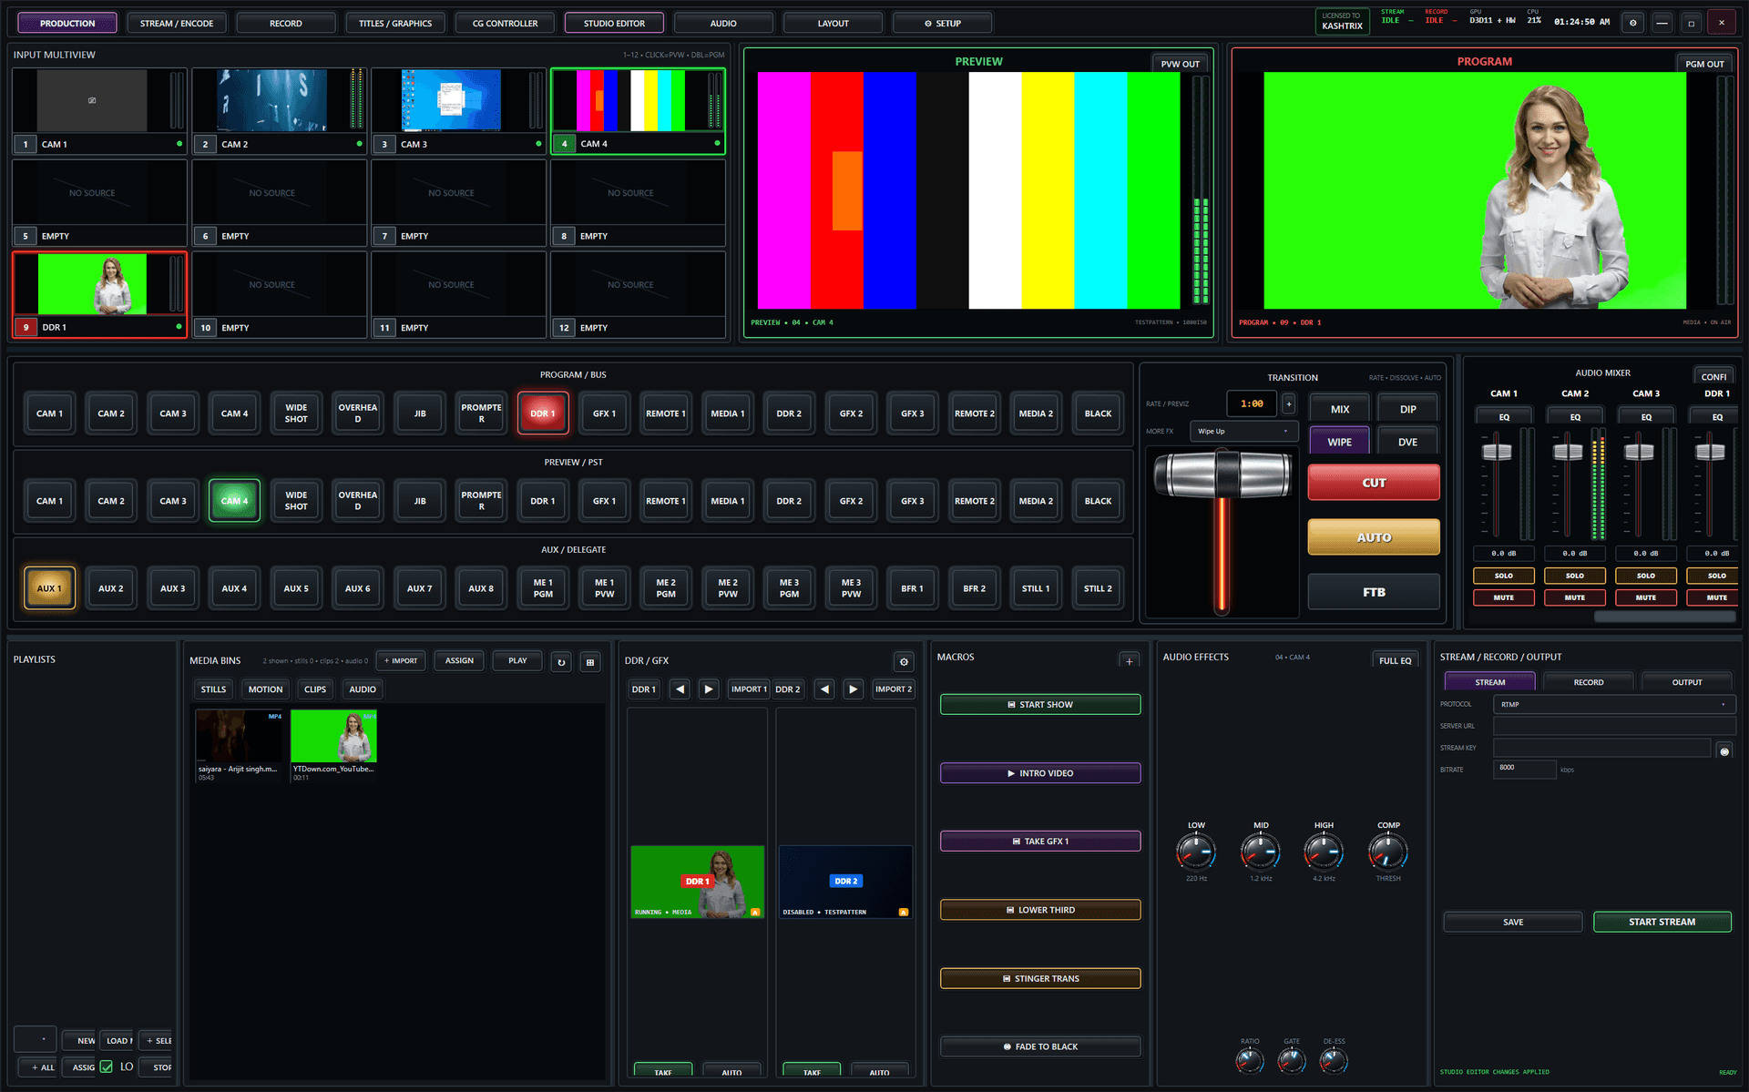The width and height of the screenshot is (1749, 1092).
Task: Step DDR 2 backward arrow
Action: [824, 689]
